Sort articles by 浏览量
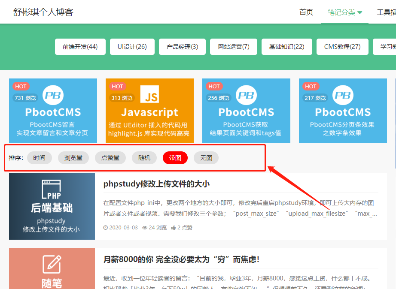The image size is (396, 289). click(73, 158)
